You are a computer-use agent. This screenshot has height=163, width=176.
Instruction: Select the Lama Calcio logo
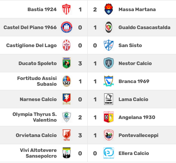(109, 99)
